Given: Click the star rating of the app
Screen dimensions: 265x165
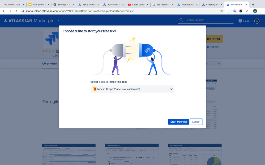Looking at the screenshot, I should tap(48, 51).
